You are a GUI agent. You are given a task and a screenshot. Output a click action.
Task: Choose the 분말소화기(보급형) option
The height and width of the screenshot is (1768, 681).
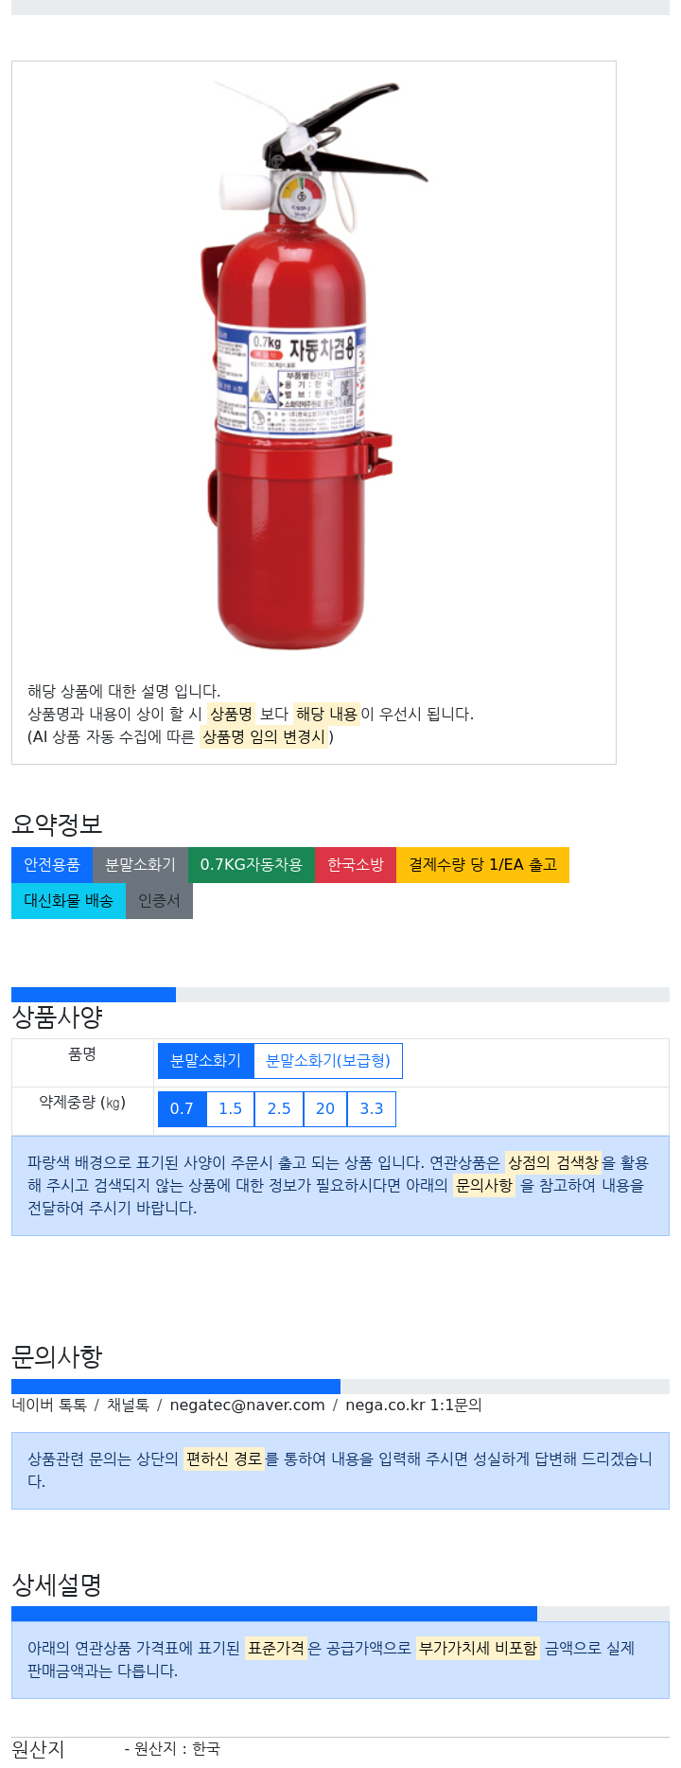click(x=328, y=1061)
